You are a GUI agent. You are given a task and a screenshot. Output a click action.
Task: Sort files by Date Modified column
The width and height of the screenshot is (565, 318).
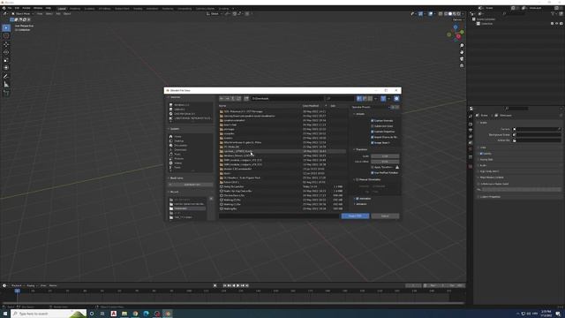pos(311,106)
